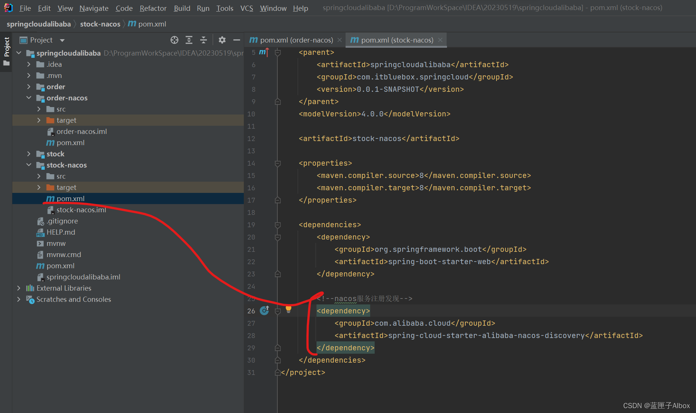This screenshot has width=696, height=413.
Task: Expand External Libraries node
Action: [19, 288]
